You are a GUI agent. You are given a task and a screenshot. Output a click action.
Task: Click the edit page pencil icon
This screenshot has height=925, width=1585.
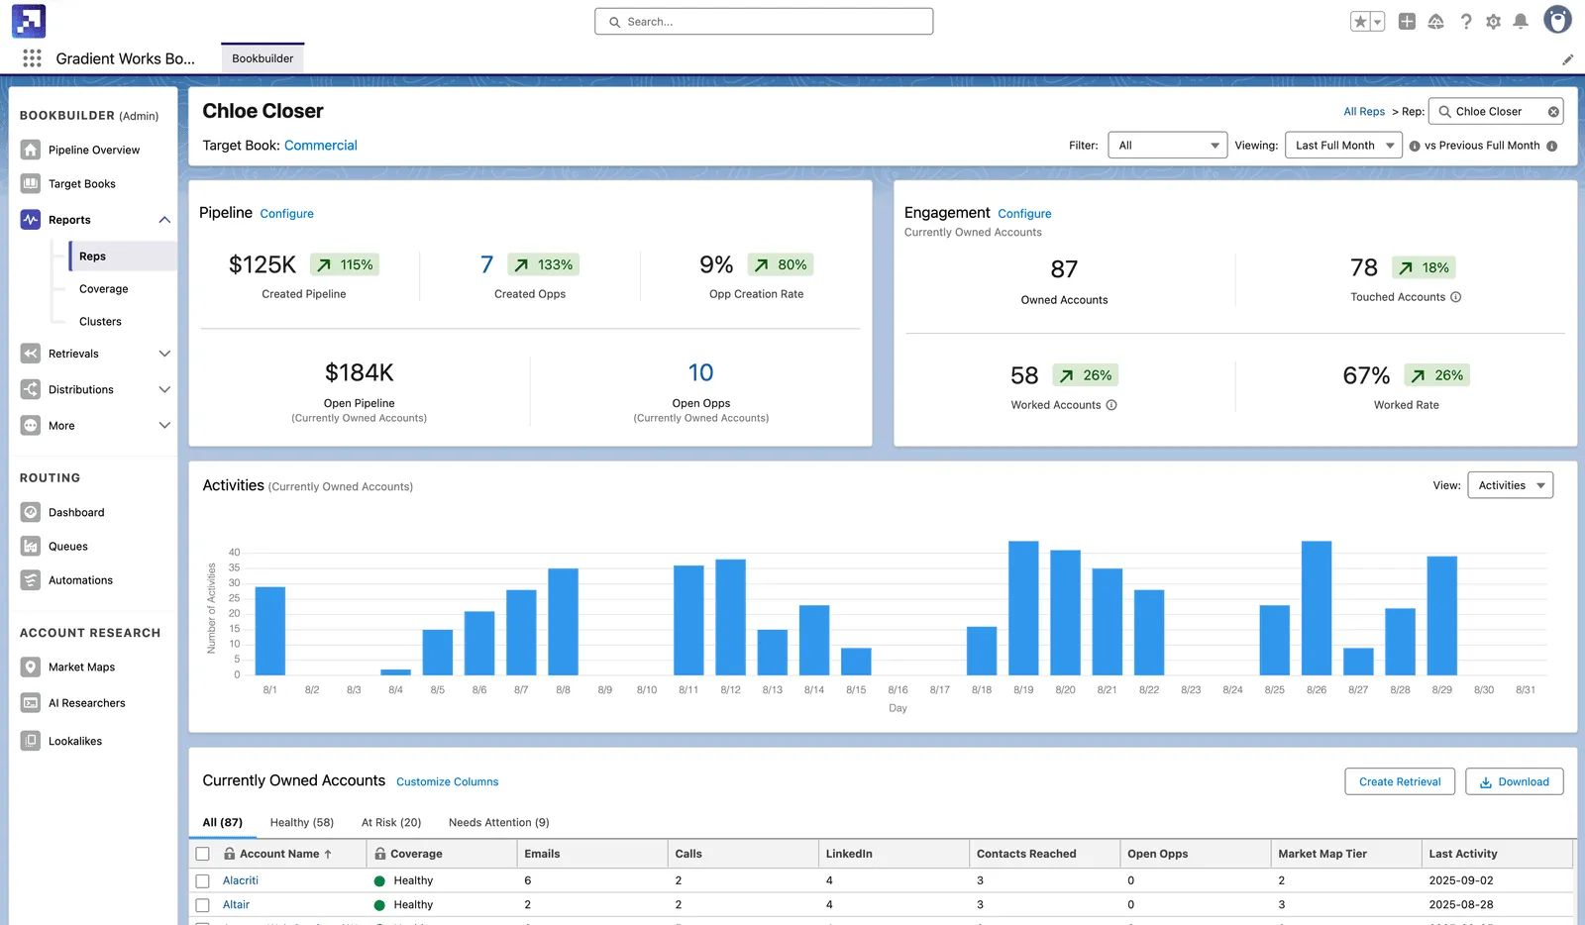(x=1567, y=59)
